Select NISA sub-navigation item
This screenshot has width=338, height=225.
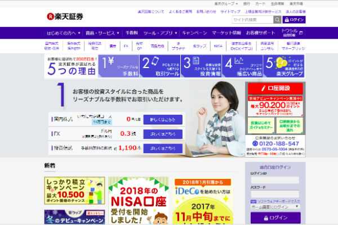pyautogui.click(x=218, y=46)
